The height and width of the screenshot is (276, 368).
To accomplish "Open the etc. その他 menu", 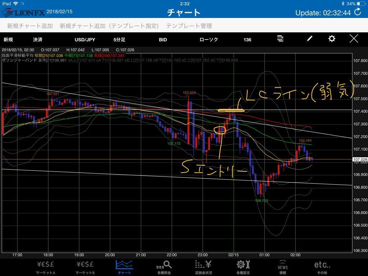I will 322,267.
